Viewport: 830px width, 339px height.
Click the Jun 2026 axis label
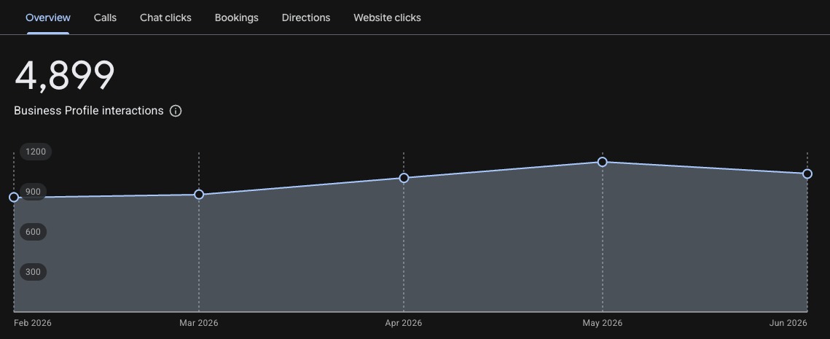[788, 323]
